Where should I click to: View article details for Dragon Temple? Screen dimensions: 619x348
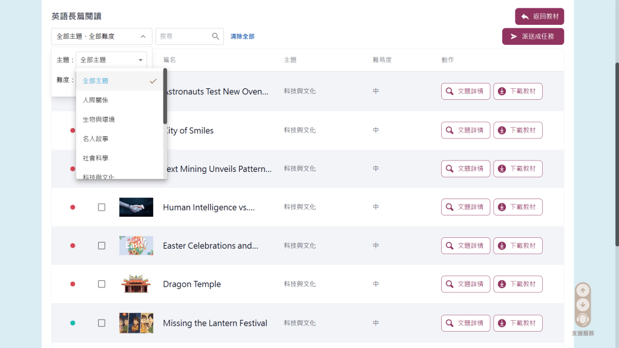465,284
